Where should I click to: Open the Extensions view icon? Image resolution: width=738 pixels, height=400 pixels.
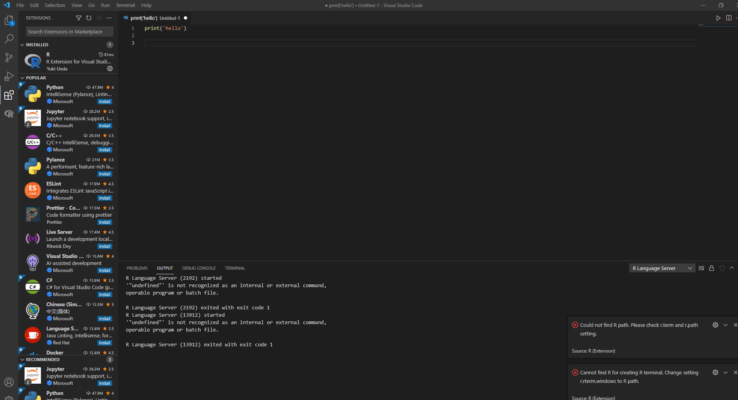(9, 95)
